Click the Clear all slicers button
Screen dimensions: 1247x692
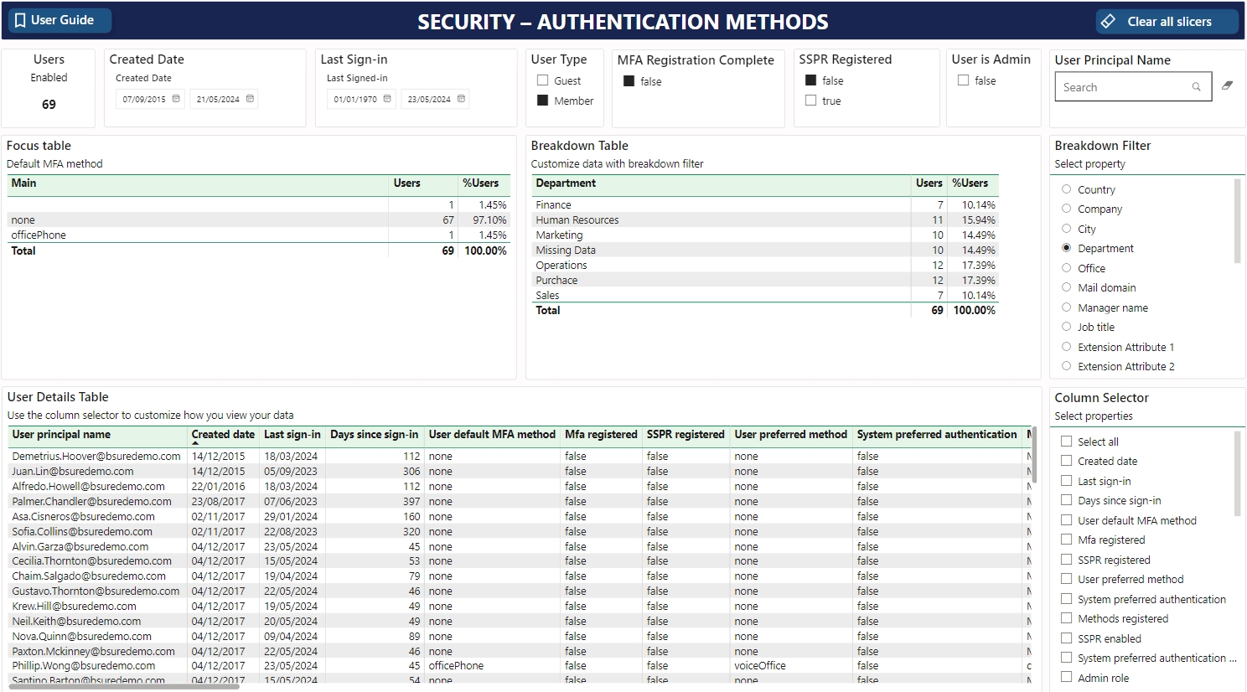pos(1168,22)
